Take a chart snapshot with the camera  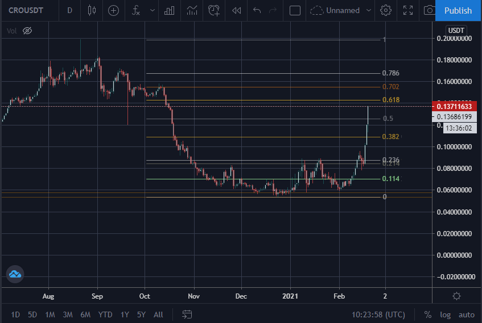coord(429,10)
